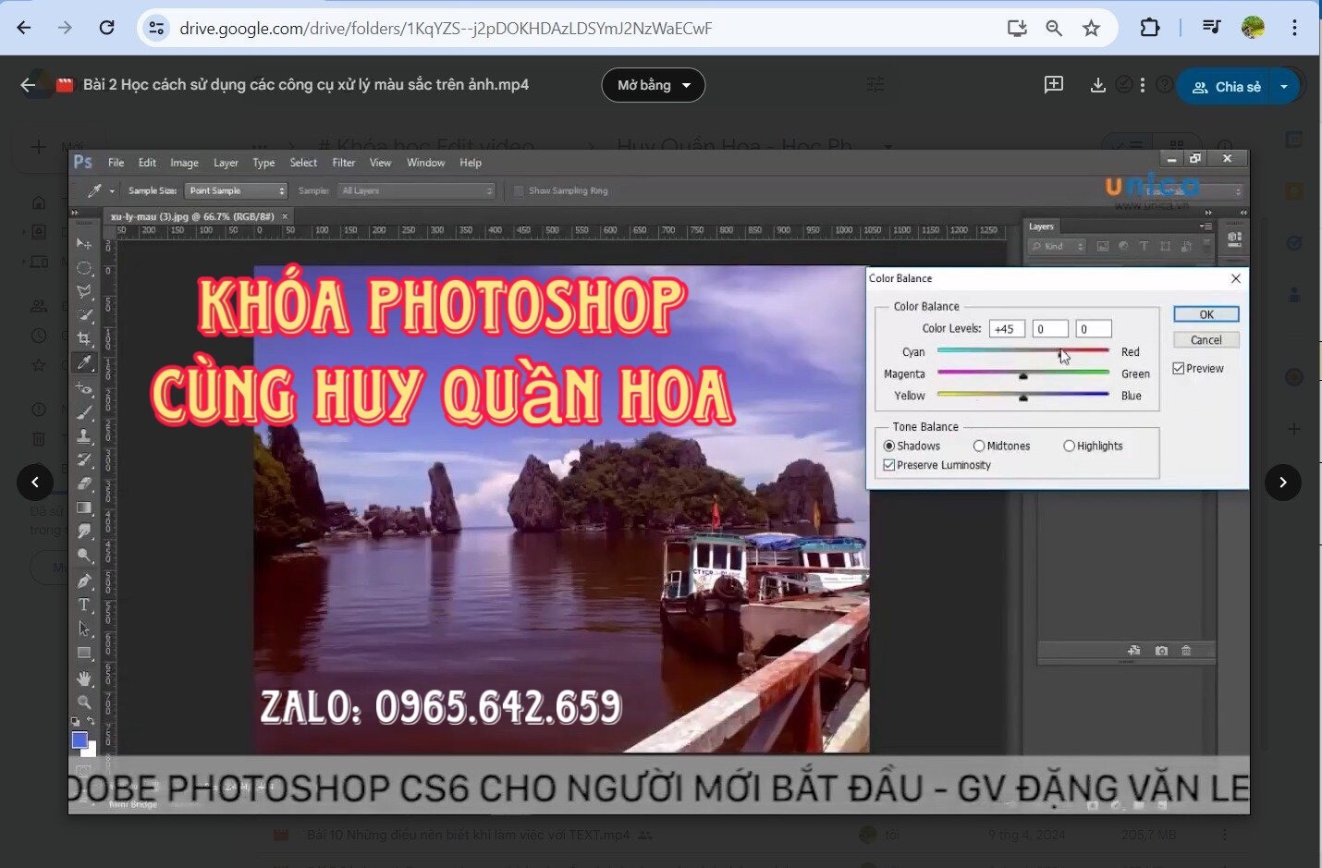Open the Photoshop Image menu
Image resolution: width=1322 pixels, height=868 pixels.
[184, 163]
